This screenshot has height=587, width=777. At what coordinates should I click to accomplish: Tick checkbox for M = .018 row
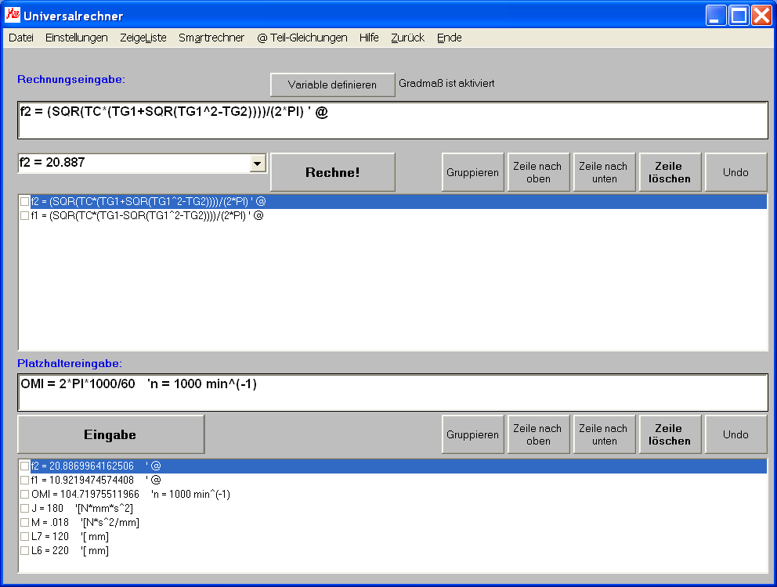point(24,523)
